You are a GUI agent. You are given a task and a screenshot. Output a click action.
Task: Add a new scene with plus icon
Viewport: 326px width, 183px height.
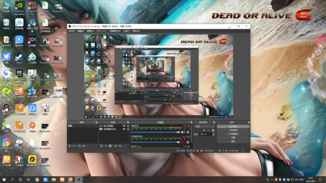click(x=70, y=146)
